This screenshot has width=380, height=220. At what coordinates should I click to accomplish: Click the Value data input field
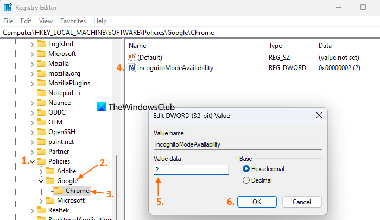(191, 170)
